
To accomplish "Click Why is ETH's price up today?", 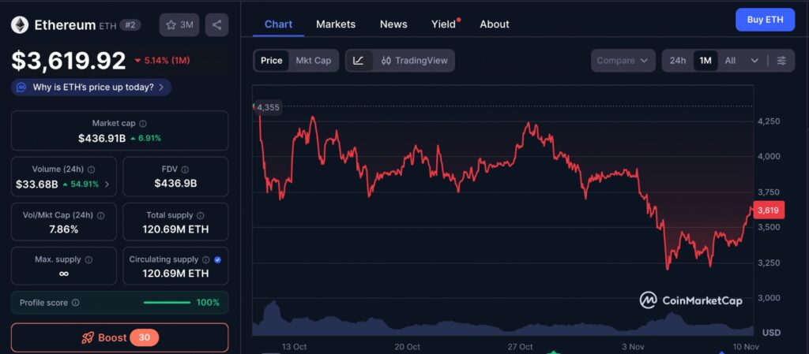I will 93,88.
